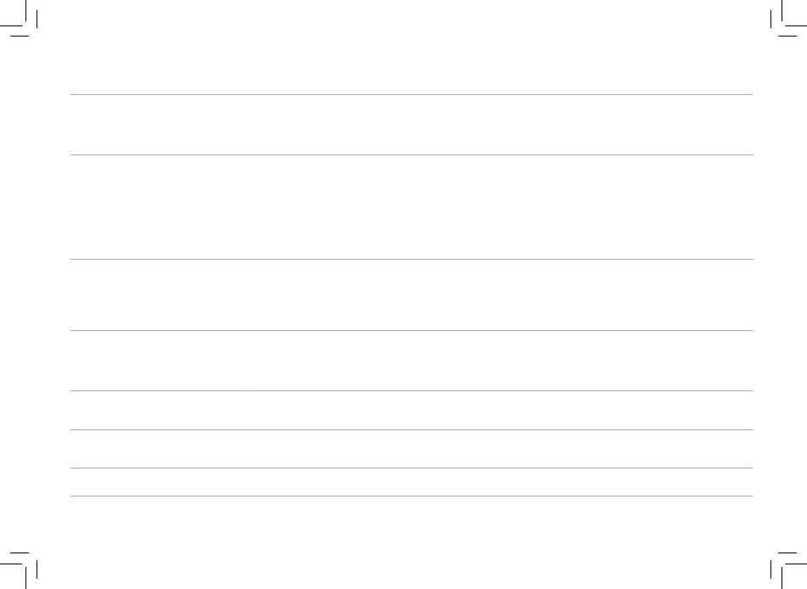Click inside the fourth blank table row
This screenshot has height=589, width=807.
pyautogui.click(x=411, y=361)
